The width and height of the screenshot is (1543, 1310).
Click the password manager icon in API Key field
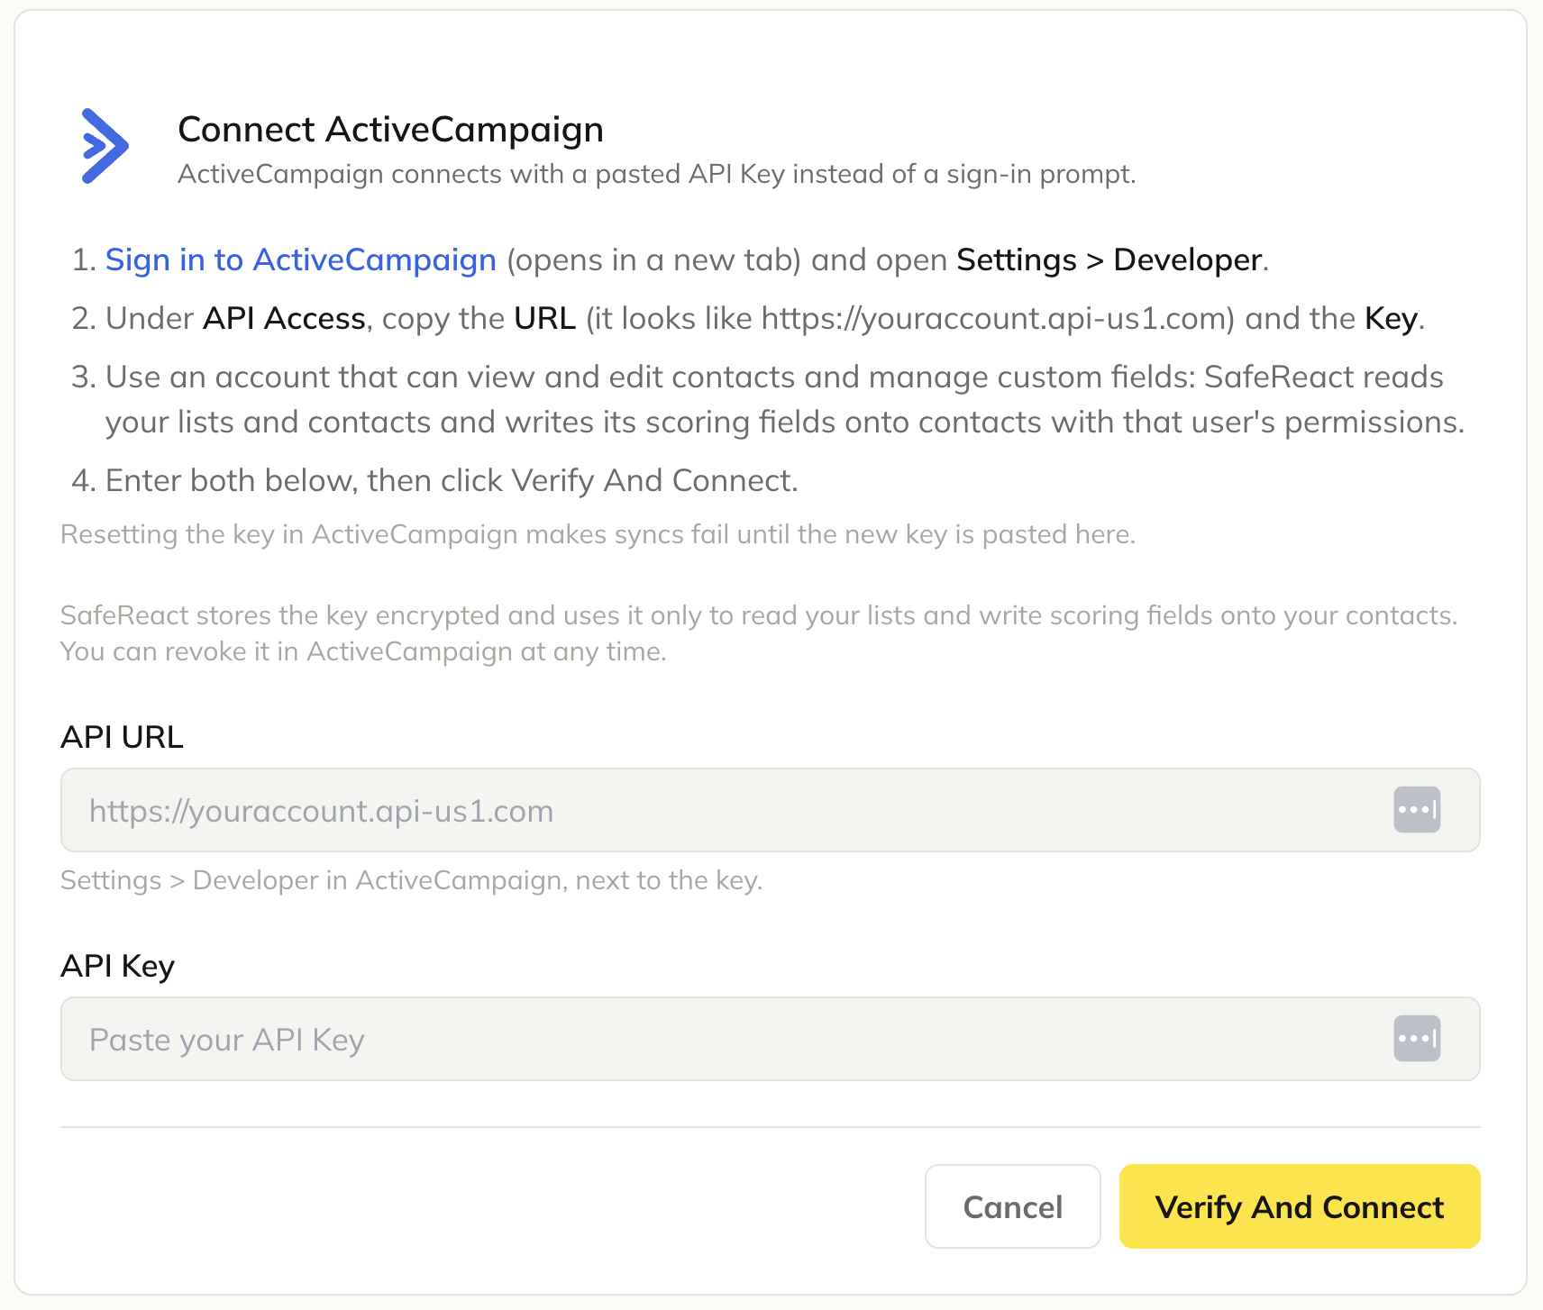[x=1417, y=1039]
